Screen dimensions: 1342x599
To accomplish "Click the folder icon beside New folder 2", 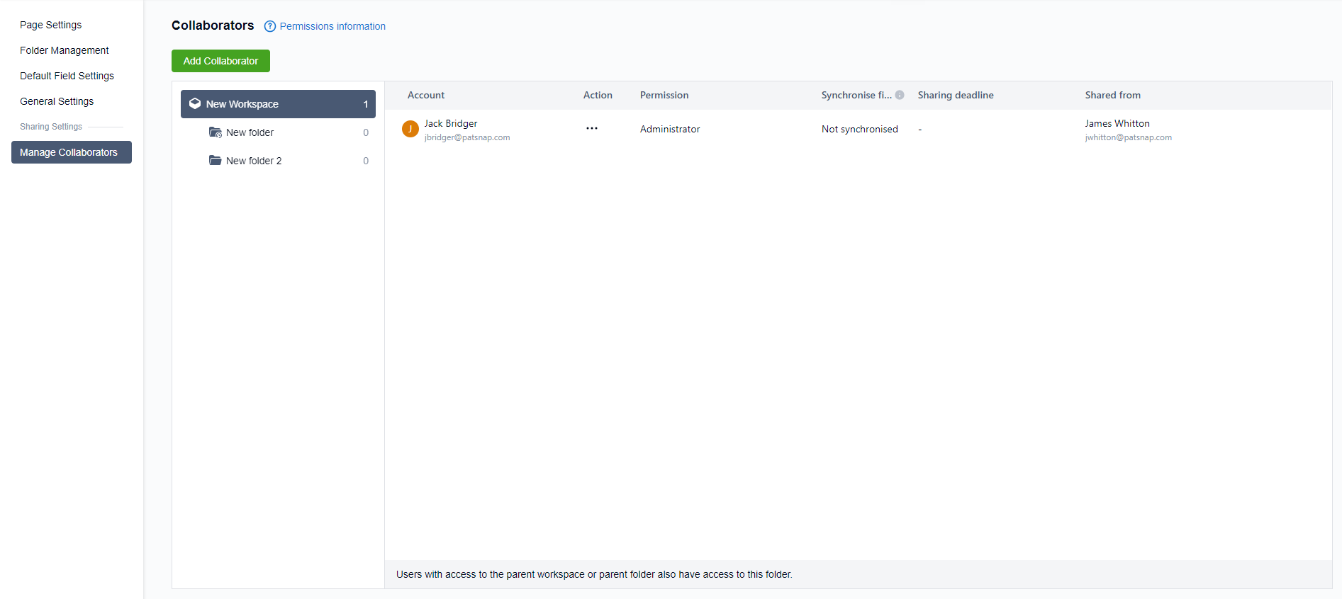I will coord(216,161).
